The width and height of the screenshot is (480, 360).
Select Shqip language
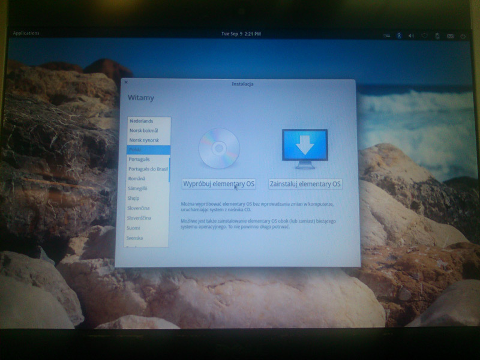point(147,198)
